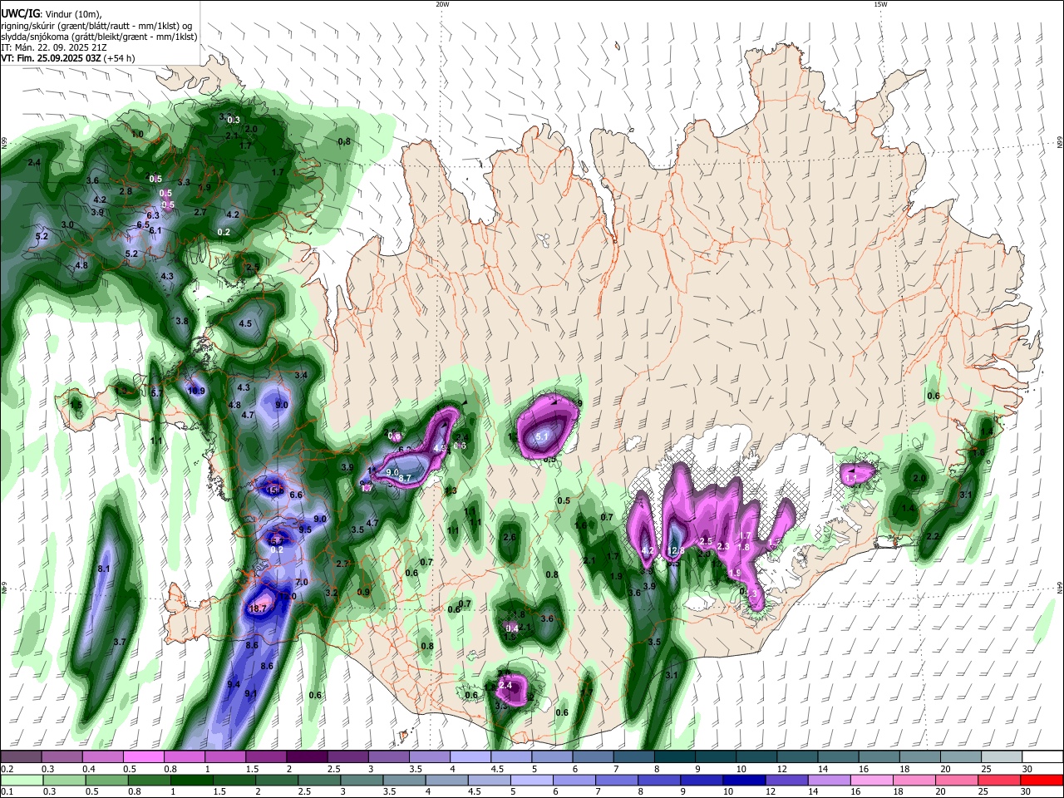
Task: Click the 15W longitude label
Action: click(x=879, y=4)
